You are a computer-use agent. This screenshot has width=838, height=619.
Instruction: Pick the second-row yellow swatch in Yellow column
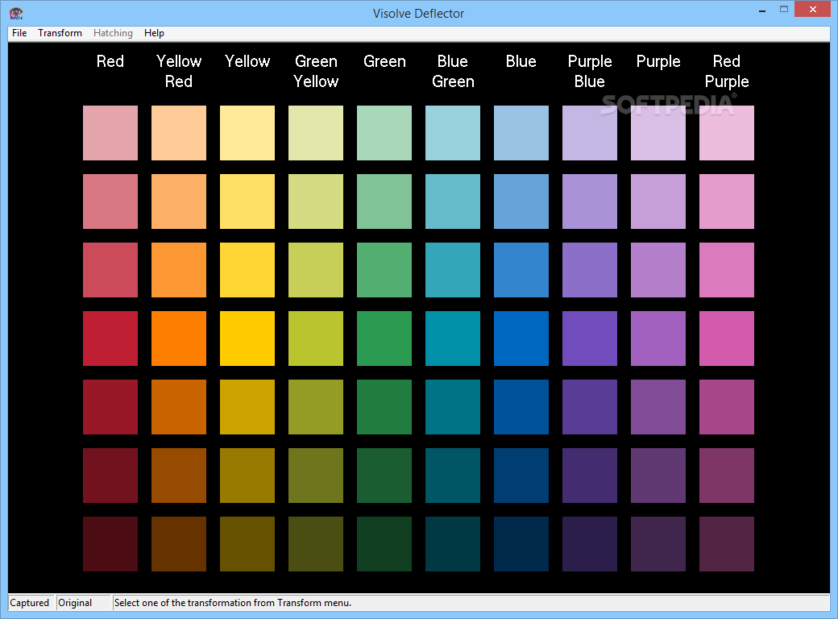[x=247, y=201]
